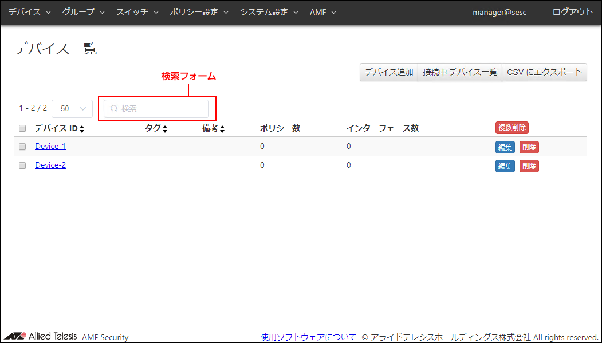Open the Device-1 link

tap(50, 147)
